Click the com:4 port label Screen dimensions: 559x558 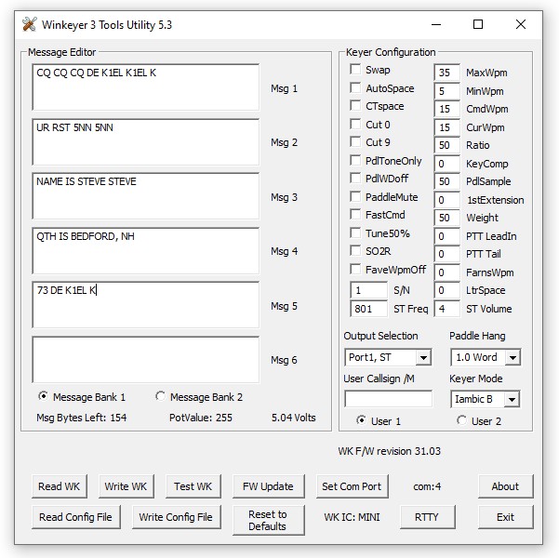pos(427,486)
